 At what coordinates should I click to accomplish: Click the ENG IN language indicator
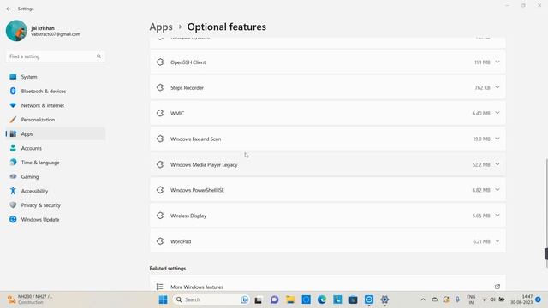[x=471, y=299]
